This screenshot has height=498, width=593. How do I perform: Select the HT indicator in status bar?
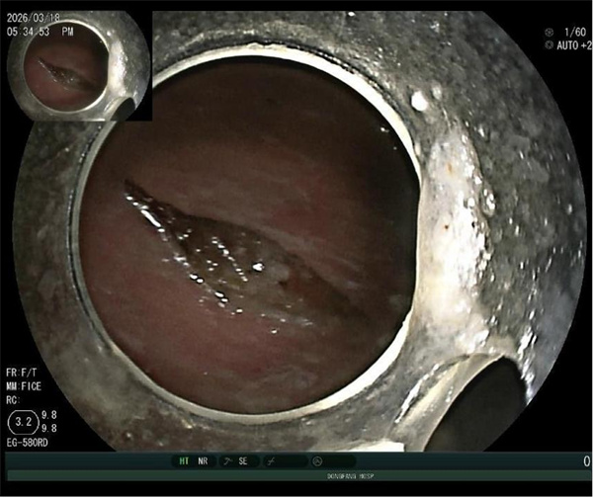184,461
